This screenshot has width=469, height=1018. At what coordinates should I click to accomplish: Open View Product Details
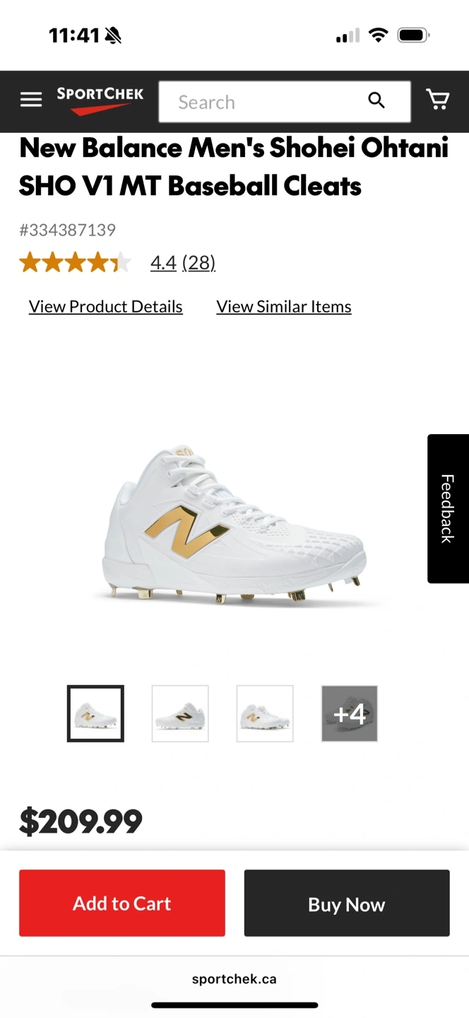click(106, 307)
